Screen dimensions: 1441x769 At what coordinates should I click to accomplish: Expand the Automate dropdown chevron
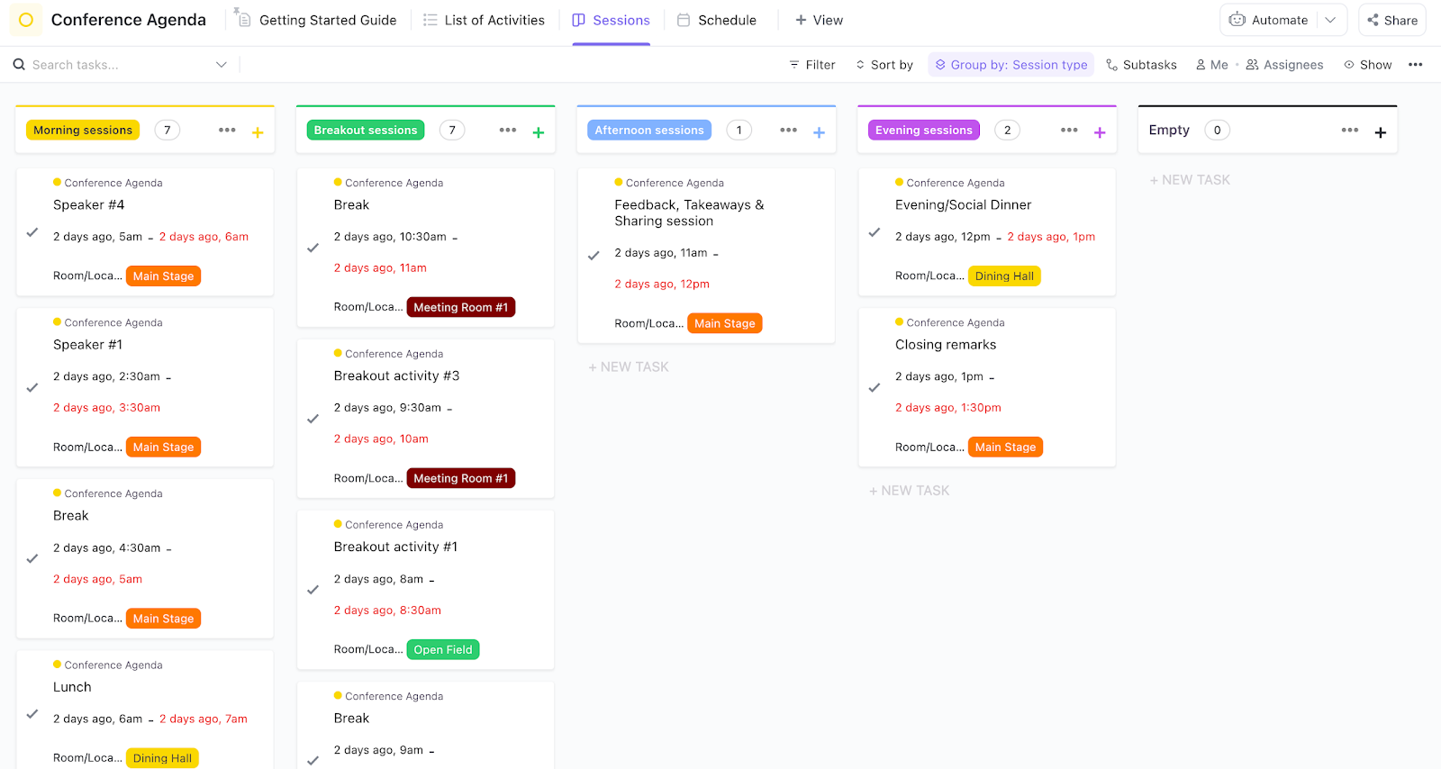(x=1330, y=20)
